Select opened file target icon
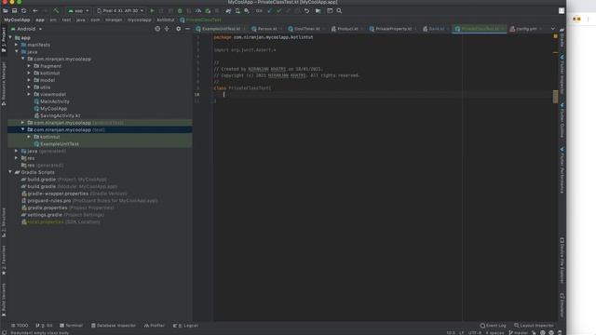Screen dimensions: 596x335 click(x=157, y=29)
